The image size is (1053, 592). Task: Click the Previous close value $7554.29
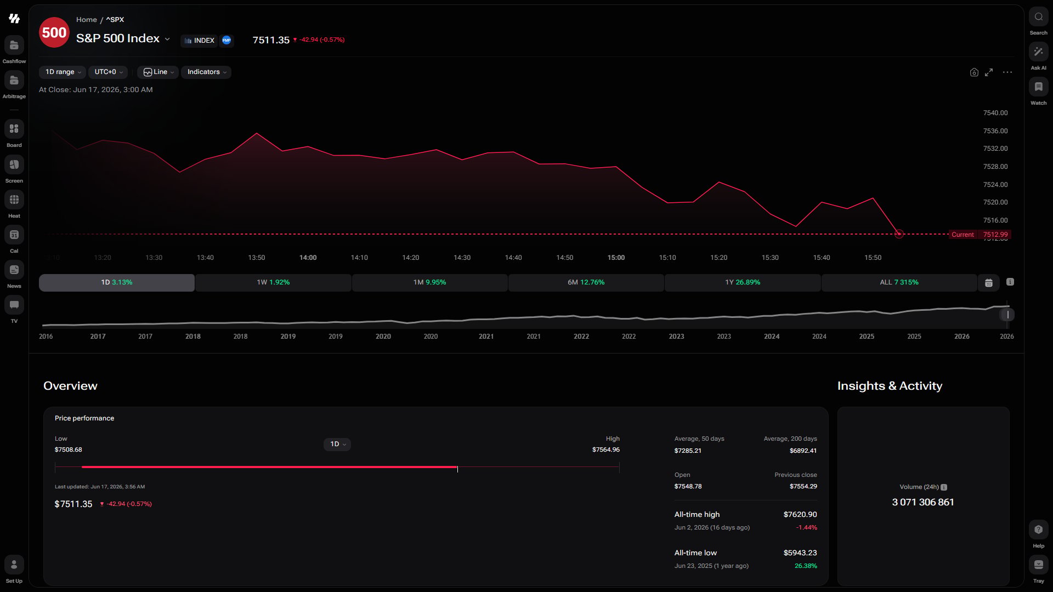pyautogui.click(x=803, y=486)
